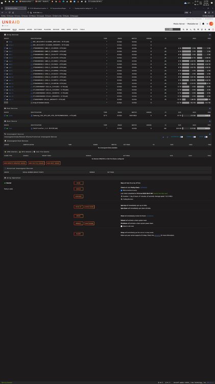Viewport: 215px width, 384px height.
Task: Invoke the mover with MOVE button
Action: pyautogui.click(x=79, y=216)
